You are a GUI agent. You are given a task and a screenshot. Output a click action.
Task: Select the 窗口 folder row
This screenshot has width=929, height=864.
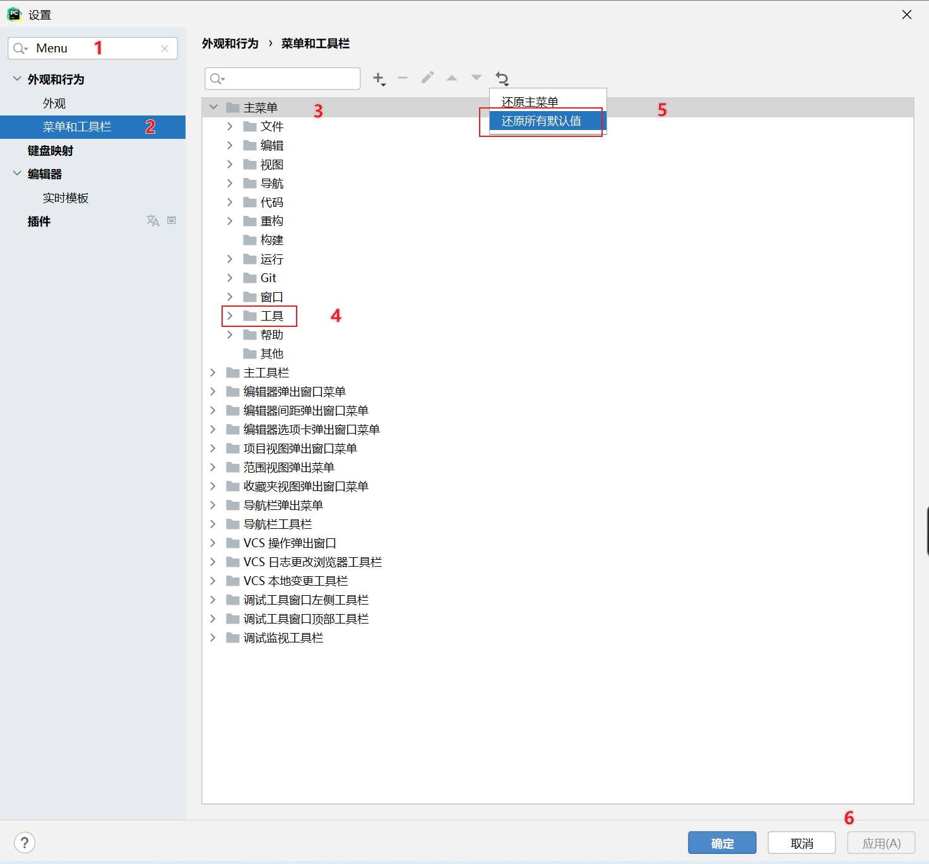coord(558,297)
